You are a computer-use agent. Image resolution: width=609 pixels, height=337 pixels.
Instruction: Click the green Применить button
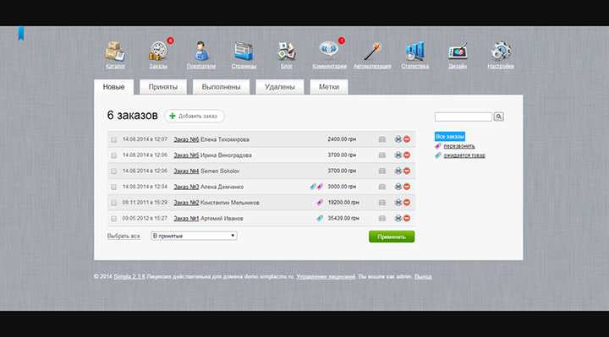click(x=392, y=236)
